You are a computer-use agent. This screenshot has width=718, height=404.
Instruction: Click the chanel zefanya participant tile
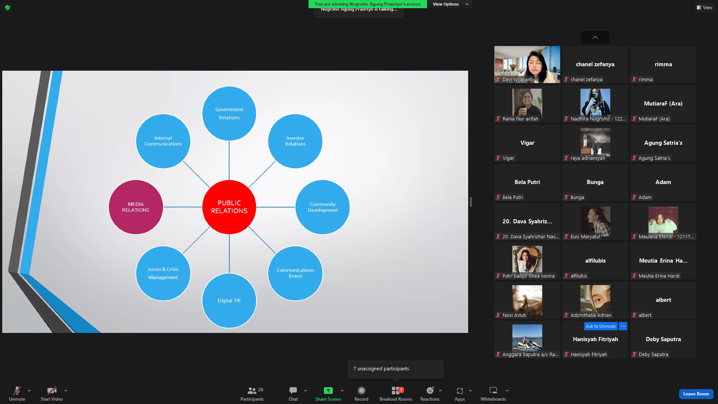(595, 64)
